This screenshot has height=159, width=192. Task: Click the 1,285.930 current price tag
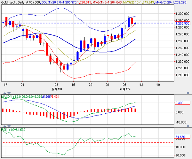[x=182, y=23]
